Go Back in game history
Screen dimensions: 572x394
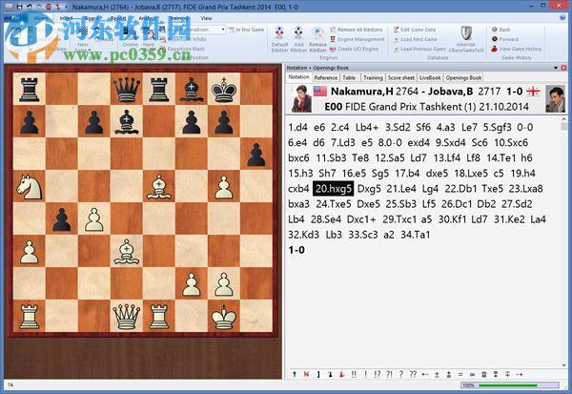click(500, 30)
